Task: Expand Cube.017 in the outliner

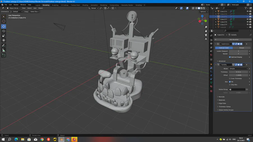Action: pyautogui.click(x=216, y=19)
